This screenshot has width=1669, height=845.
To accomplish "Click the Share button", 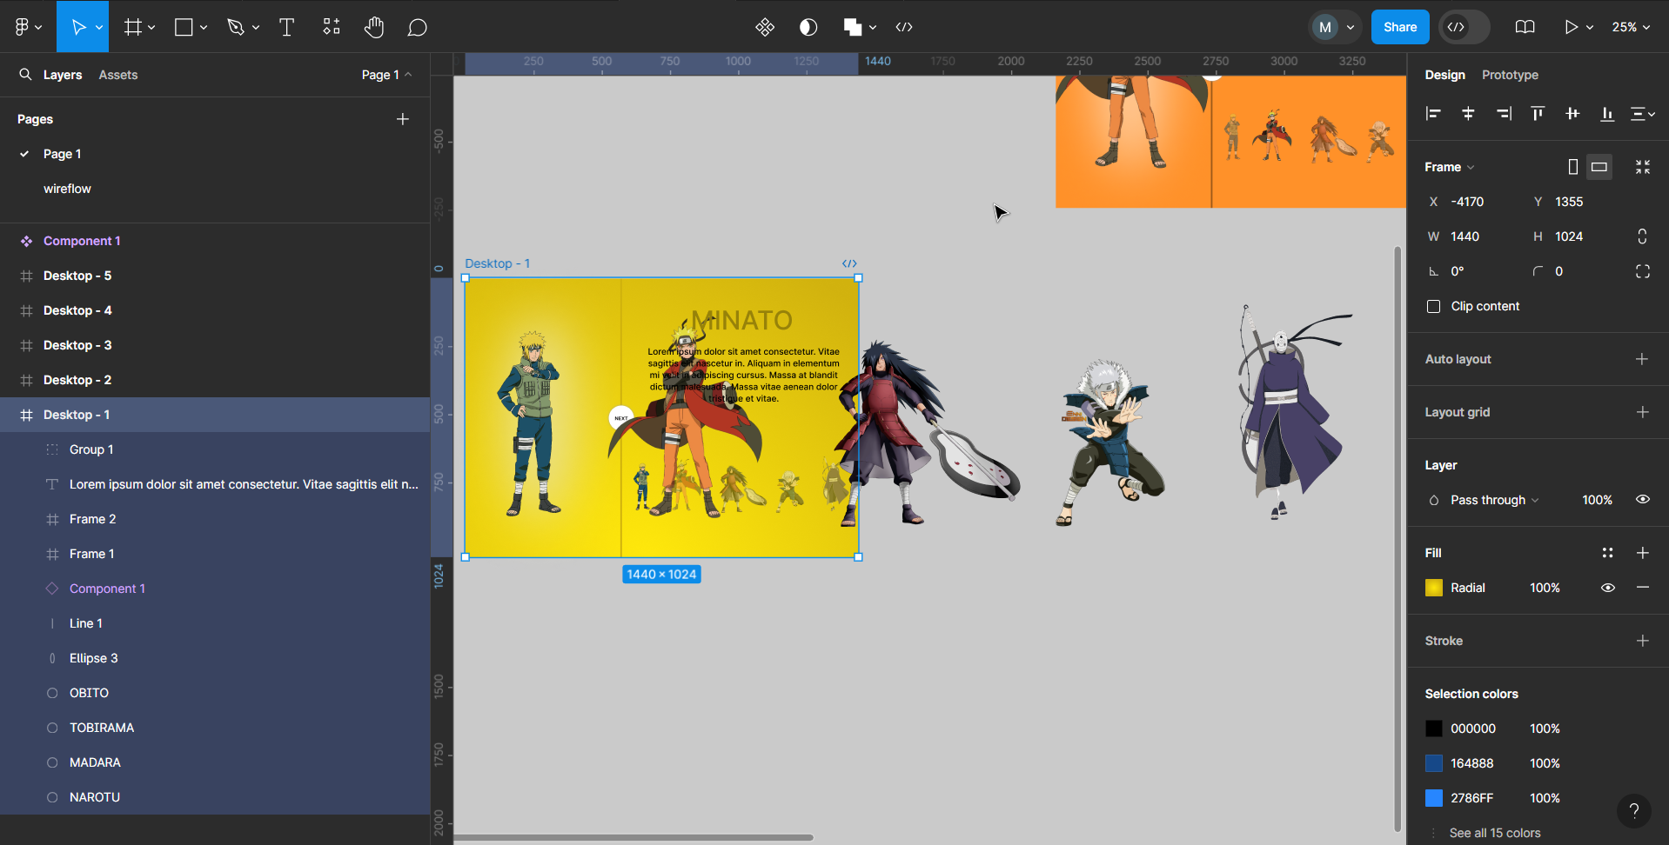I will click(x=1400, y=27).
